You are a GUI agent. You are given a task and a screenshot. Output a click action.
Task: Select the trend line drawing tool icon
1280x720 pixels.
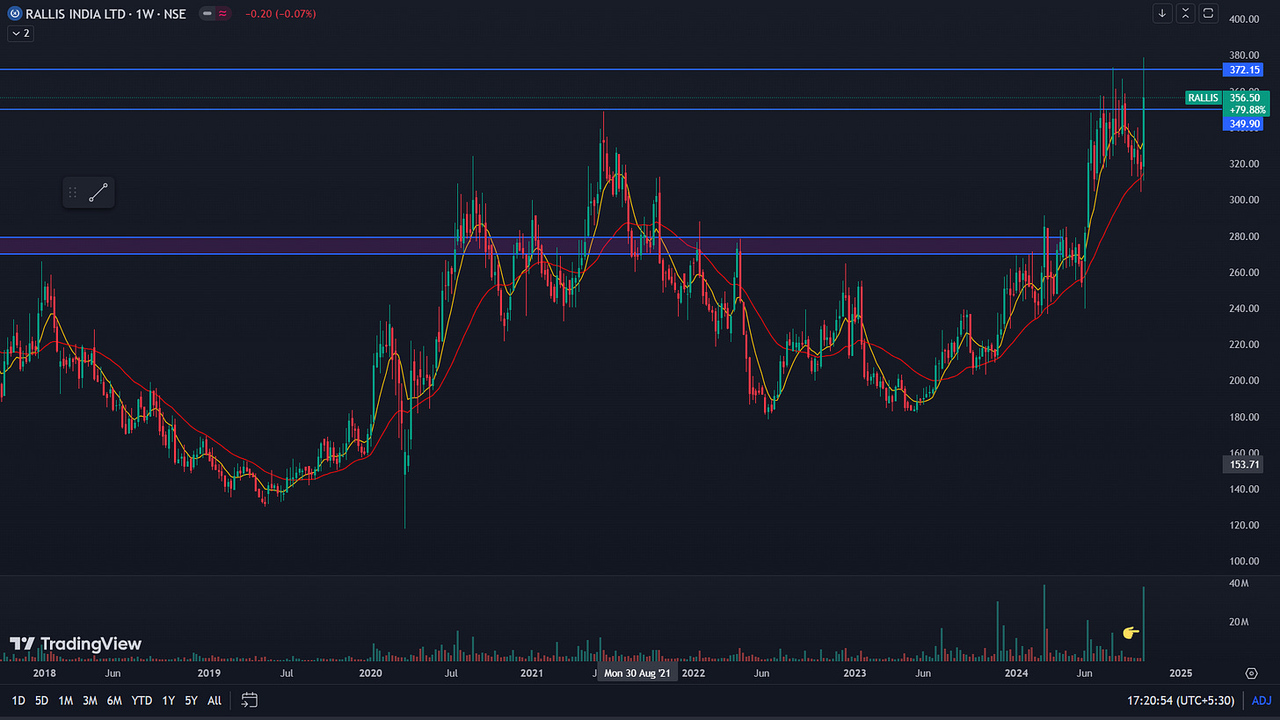[98, 193]
